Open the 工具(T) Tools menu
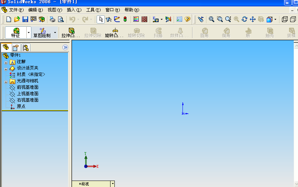 pos(93,10)
